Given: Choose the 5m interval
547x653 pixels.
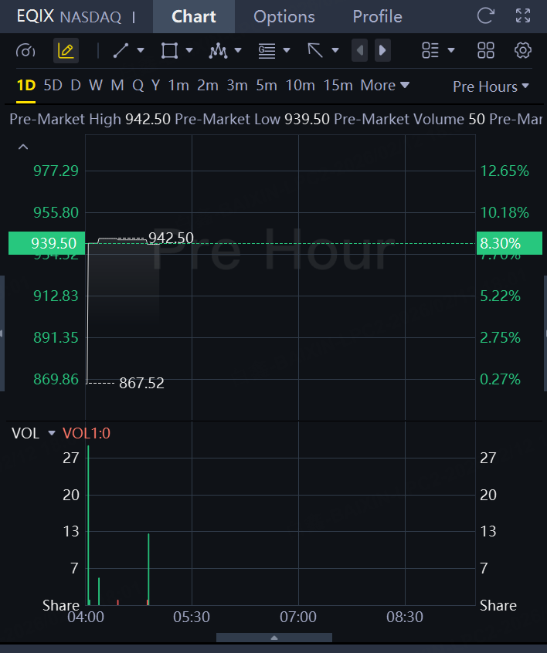Looking at the screenshot, I should tap(267, 86).
